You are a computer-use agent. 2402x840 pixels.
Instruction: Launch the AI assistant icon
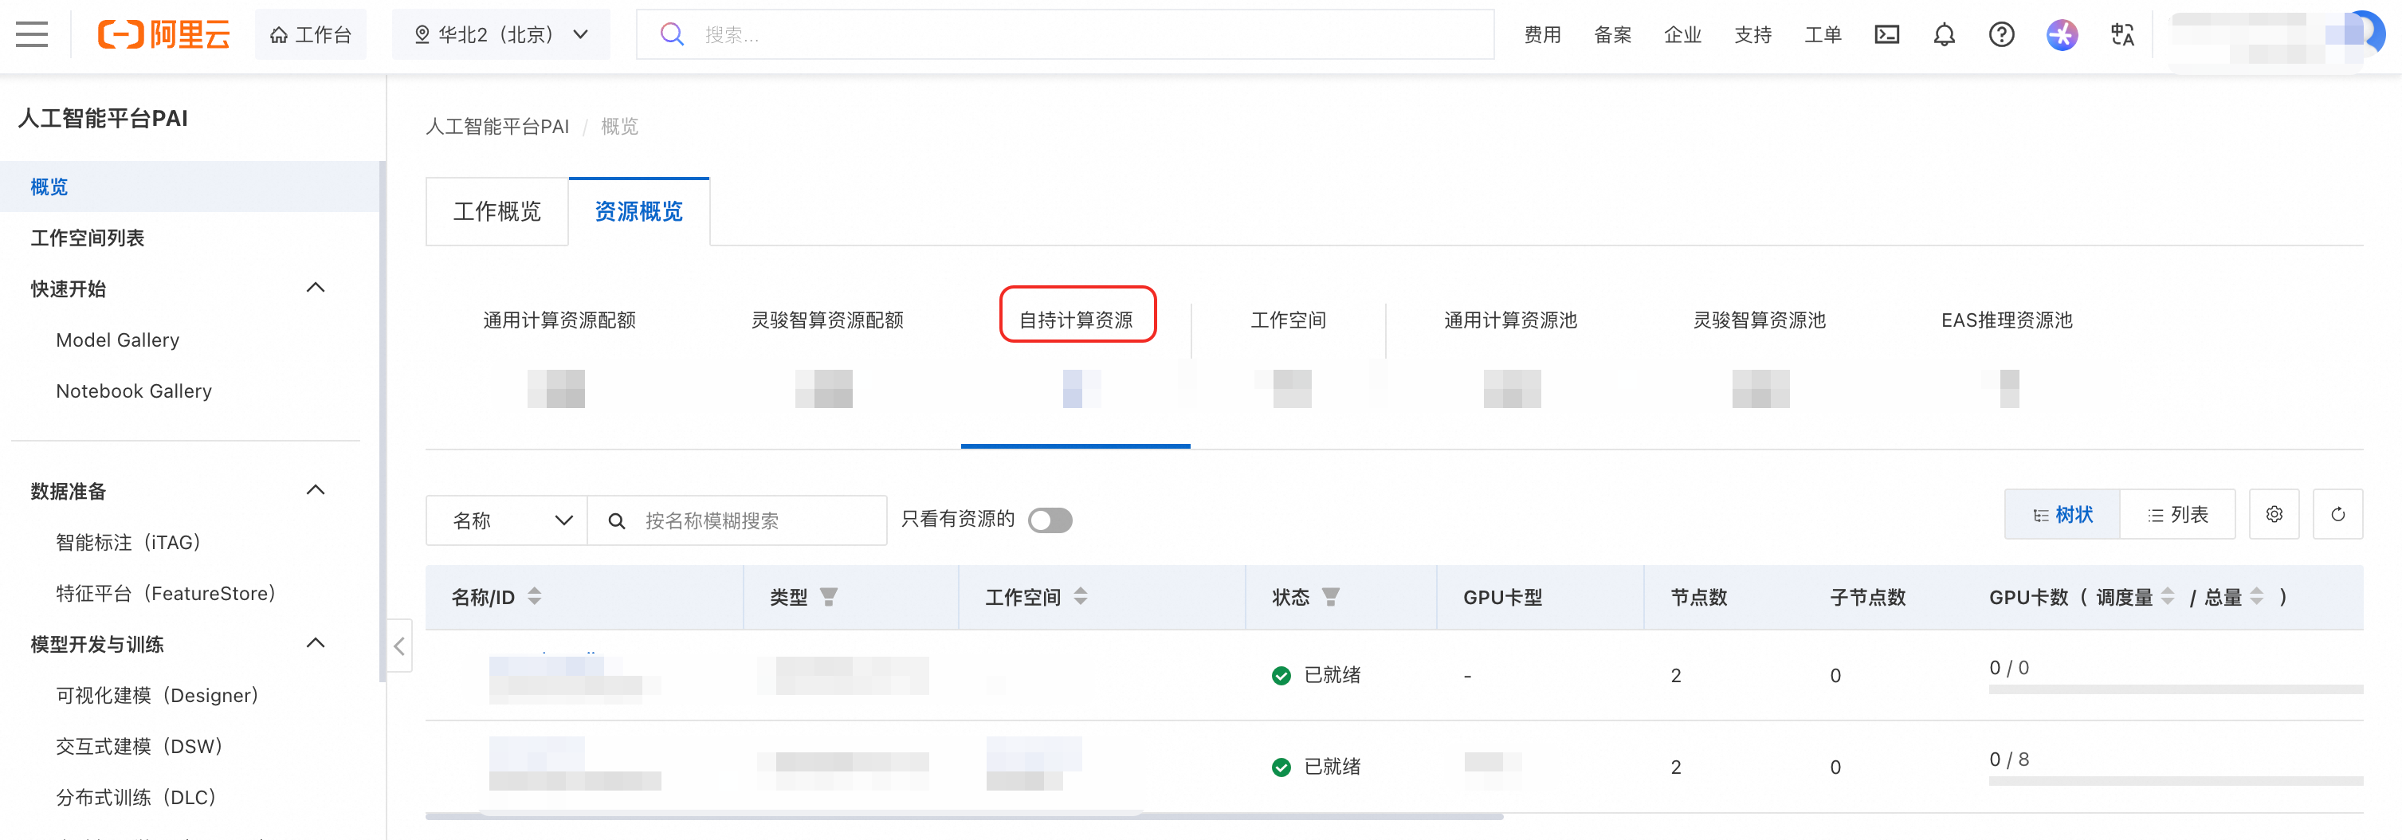pos(2062,34)
